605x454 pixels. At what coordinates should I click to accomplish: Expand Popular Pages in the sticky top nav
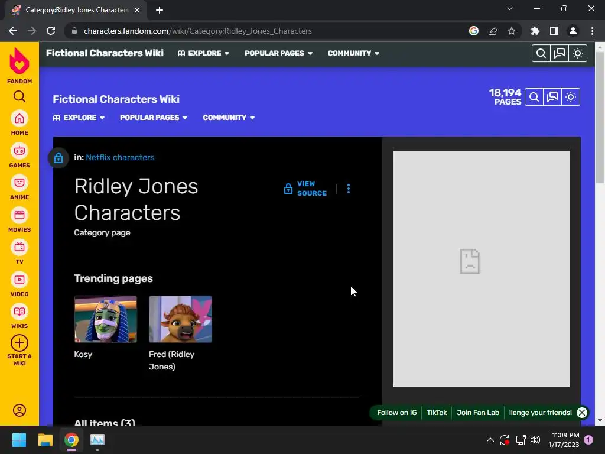point(278,53)
